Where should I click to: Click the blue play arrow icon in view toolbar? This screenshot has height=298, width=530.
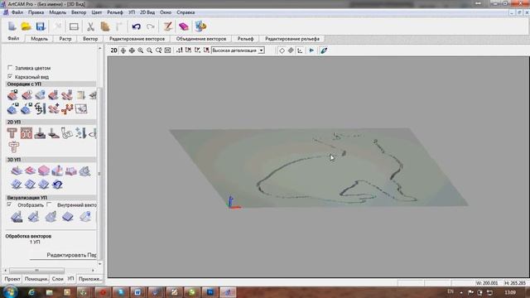(311, 50)
